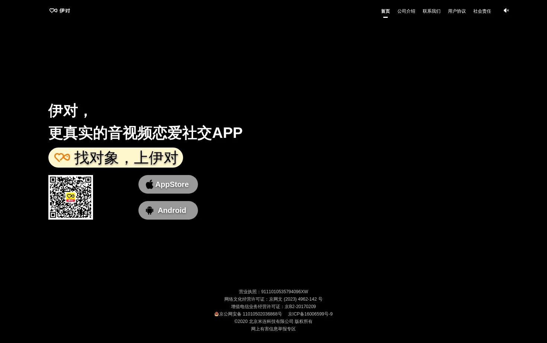The width and height of the screenshot is (547, 343).
Task: Click the 找对象，上伊对 slogan banner
Action: 116,158
